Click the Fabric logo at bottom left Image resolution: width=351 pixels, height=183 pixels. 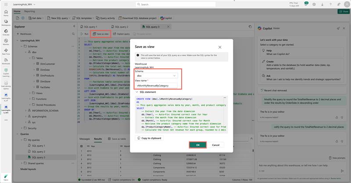tap(6, 177)
